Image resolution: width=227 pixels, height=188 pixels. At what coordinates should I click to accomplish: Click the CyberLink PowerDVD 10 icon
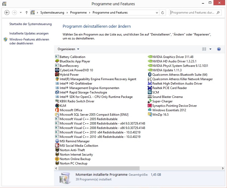(x=57, y=70)
